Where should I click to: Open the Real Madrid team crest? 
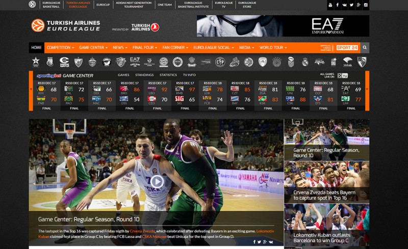[x=305, y=62]
